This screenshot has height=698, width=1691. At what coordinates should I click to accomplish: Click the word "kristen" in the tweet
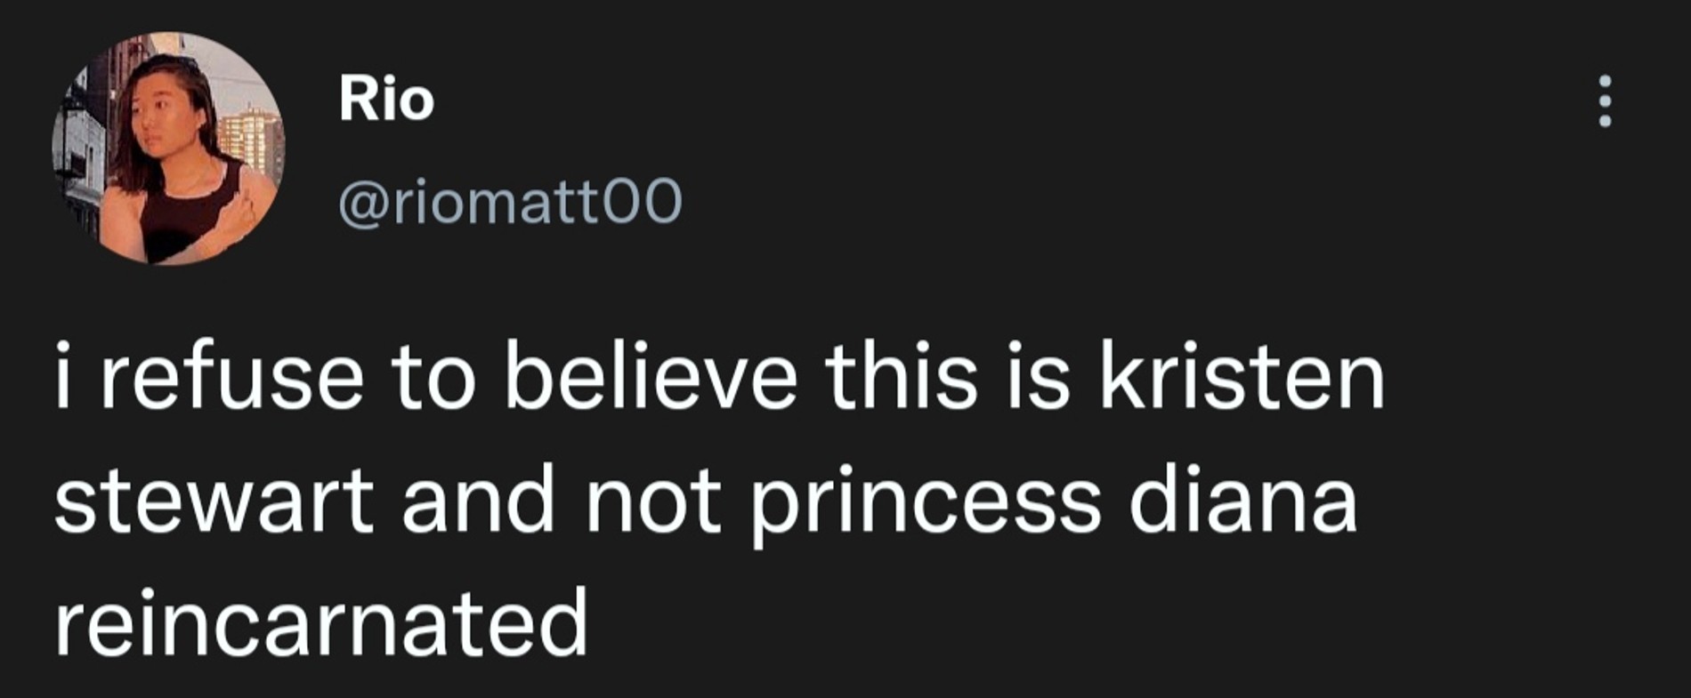1242,377
